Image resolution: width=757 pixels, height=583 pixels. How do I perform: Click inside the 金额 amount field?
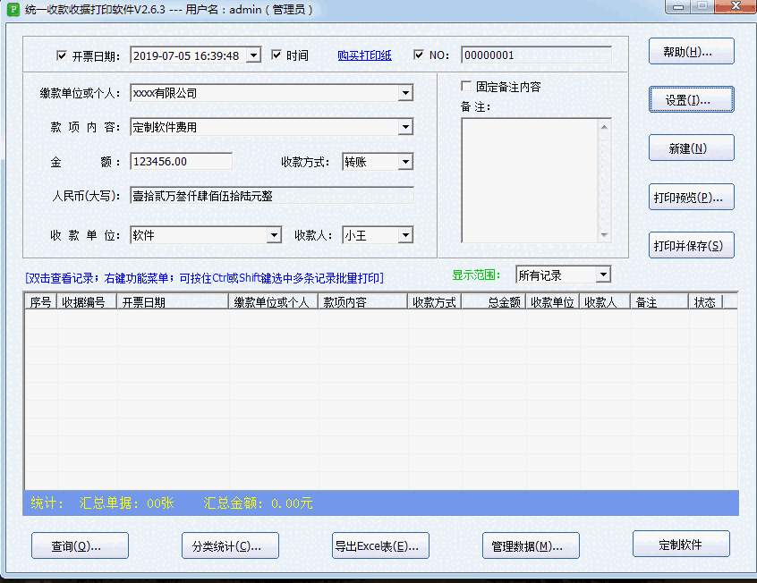(x=179, y=161)
